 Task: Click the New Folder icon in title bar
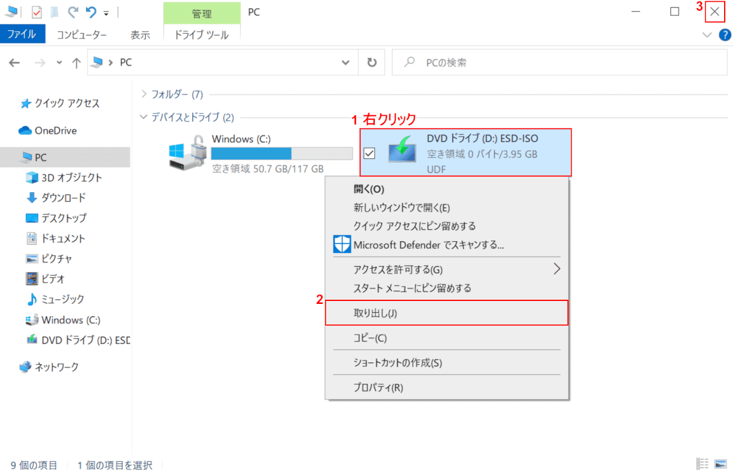tap(55, 12)
